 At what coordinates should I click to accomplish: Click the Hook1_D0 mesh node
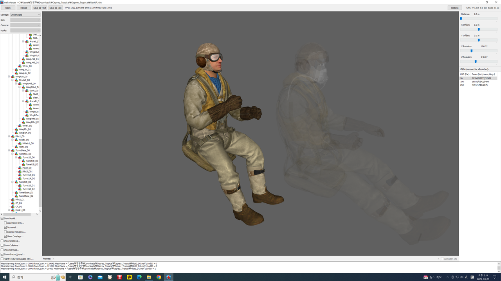point(20,210)
